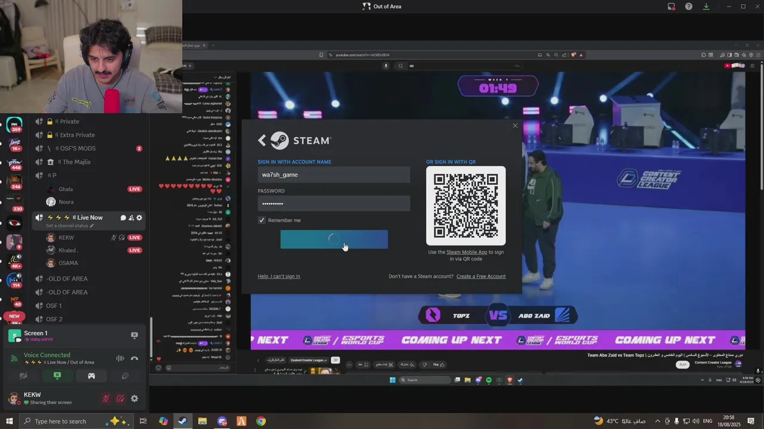This screenshot has width=764, height=429.
Task: Open the Steam Mobile App link
Action: [467, 252]
